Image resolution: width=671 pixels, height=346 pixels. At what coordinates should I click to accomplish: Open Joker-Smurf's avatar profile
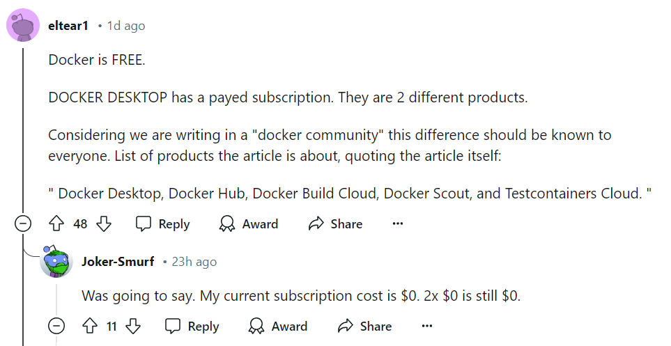tap(56, 262)
